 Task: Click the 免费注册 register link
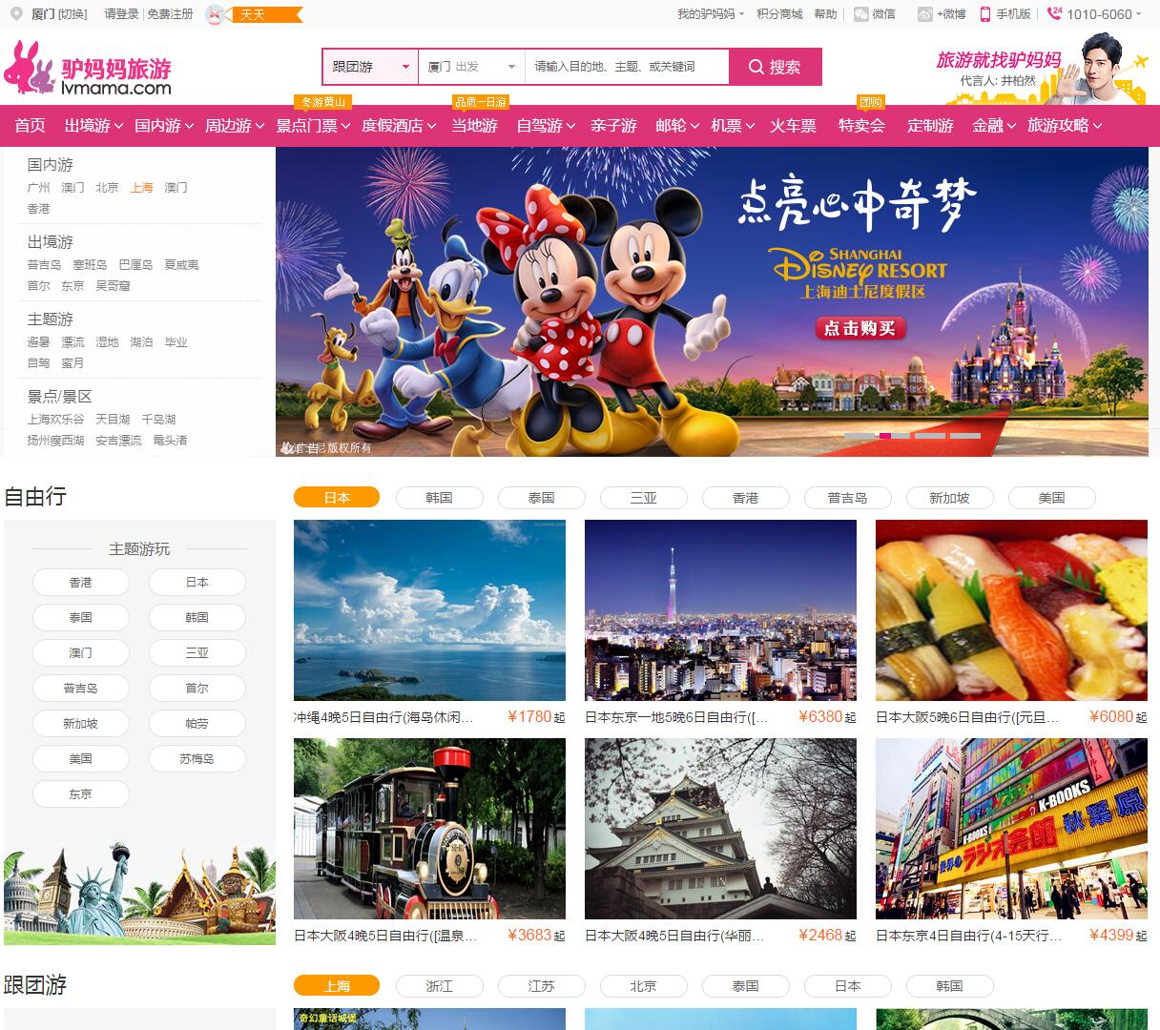click(171, 14)
